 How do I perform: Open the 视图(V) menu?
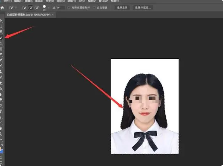click(x=92, y=1)
